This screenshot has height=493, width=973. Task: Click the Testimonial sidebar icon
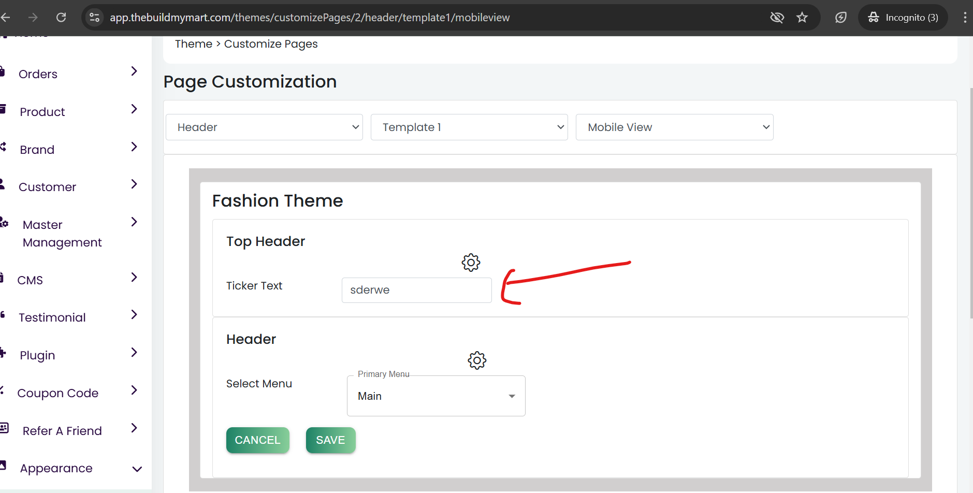tap(3, 315)
